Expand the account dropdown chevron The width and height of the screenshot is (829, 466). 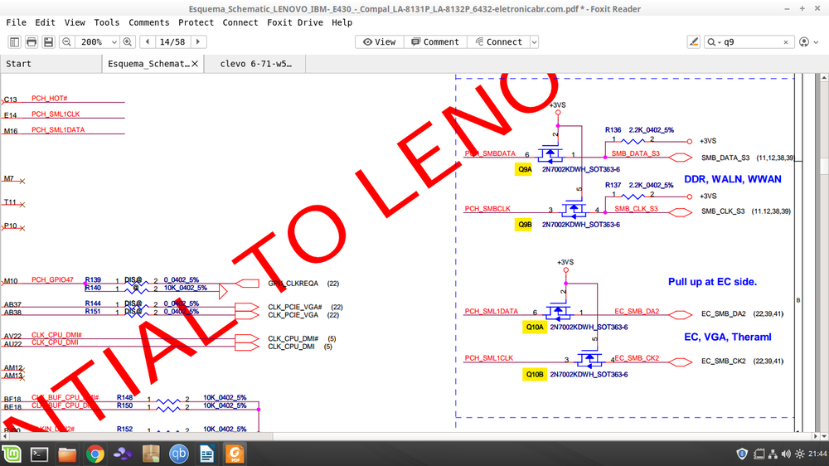click(x=816, y=42)
